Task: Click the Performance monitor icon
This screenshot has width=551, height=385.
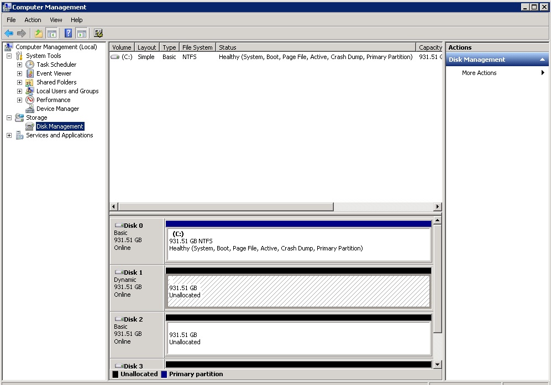Action: coord(30,100)
